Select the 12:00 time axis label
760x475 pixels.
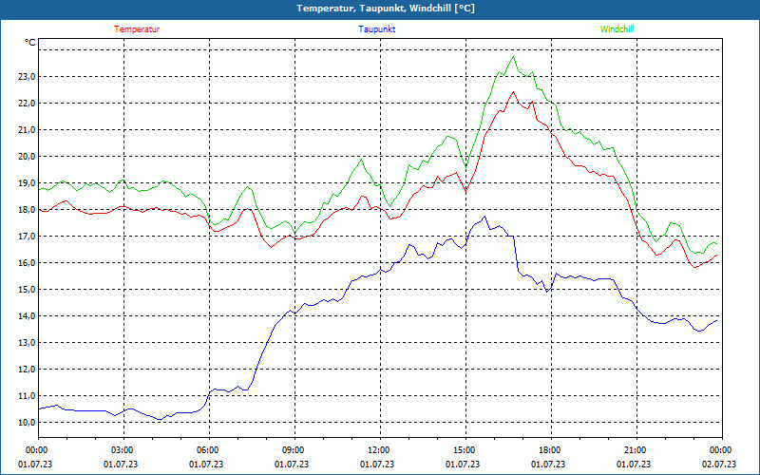[x=378, y=450]
